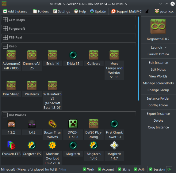This screenshot has width=176, height=173.
Task: Click the green status refresh icon
Action: [169, 169]
